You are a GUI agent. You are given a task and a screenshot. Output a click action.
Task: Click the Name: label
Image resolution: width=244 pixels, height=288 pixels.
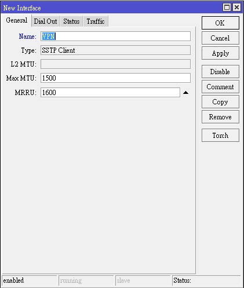tap(28, 37)
